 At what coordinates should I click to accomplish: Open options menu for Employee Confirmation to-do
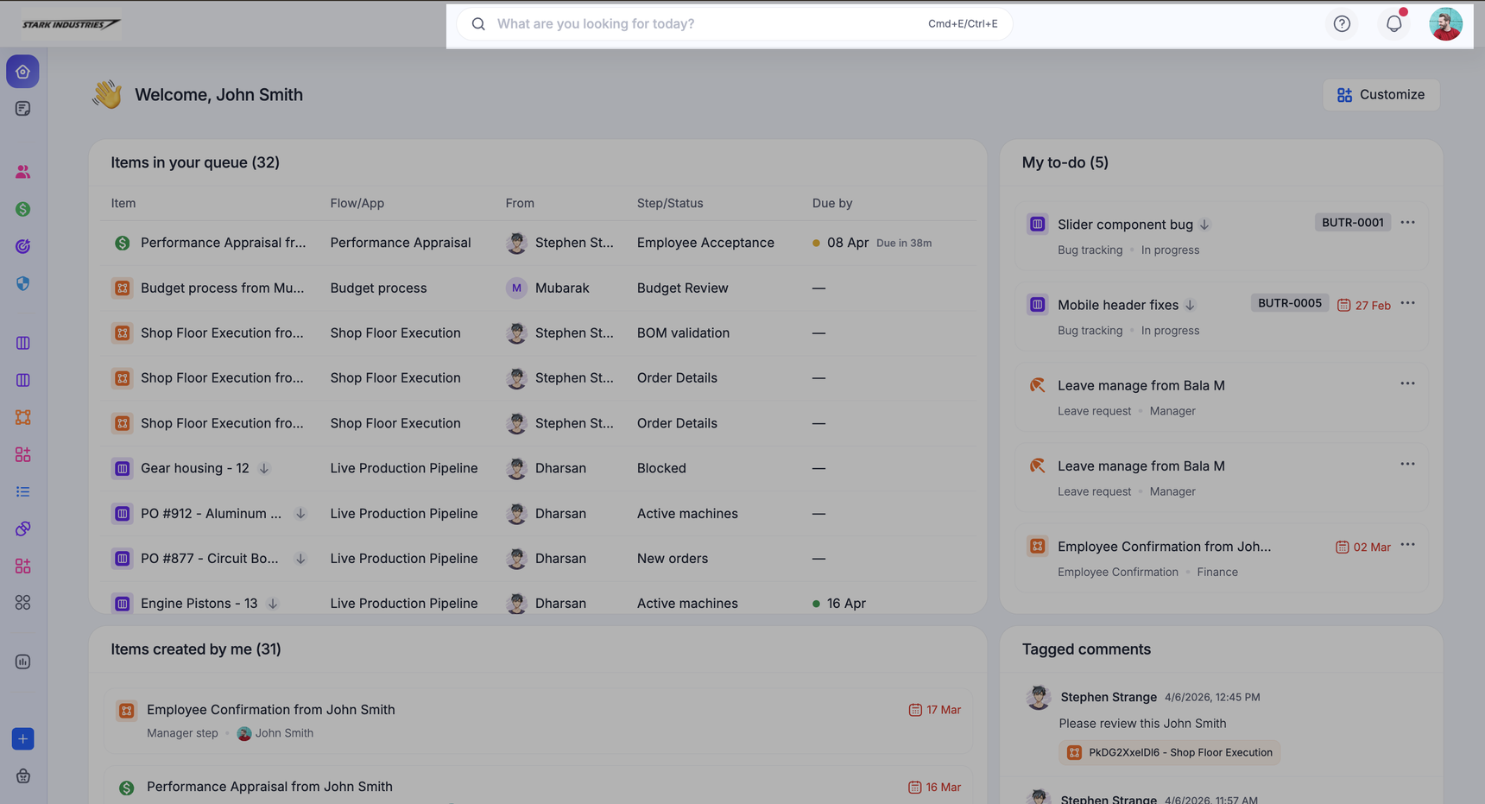click(x=1407, y=545)
